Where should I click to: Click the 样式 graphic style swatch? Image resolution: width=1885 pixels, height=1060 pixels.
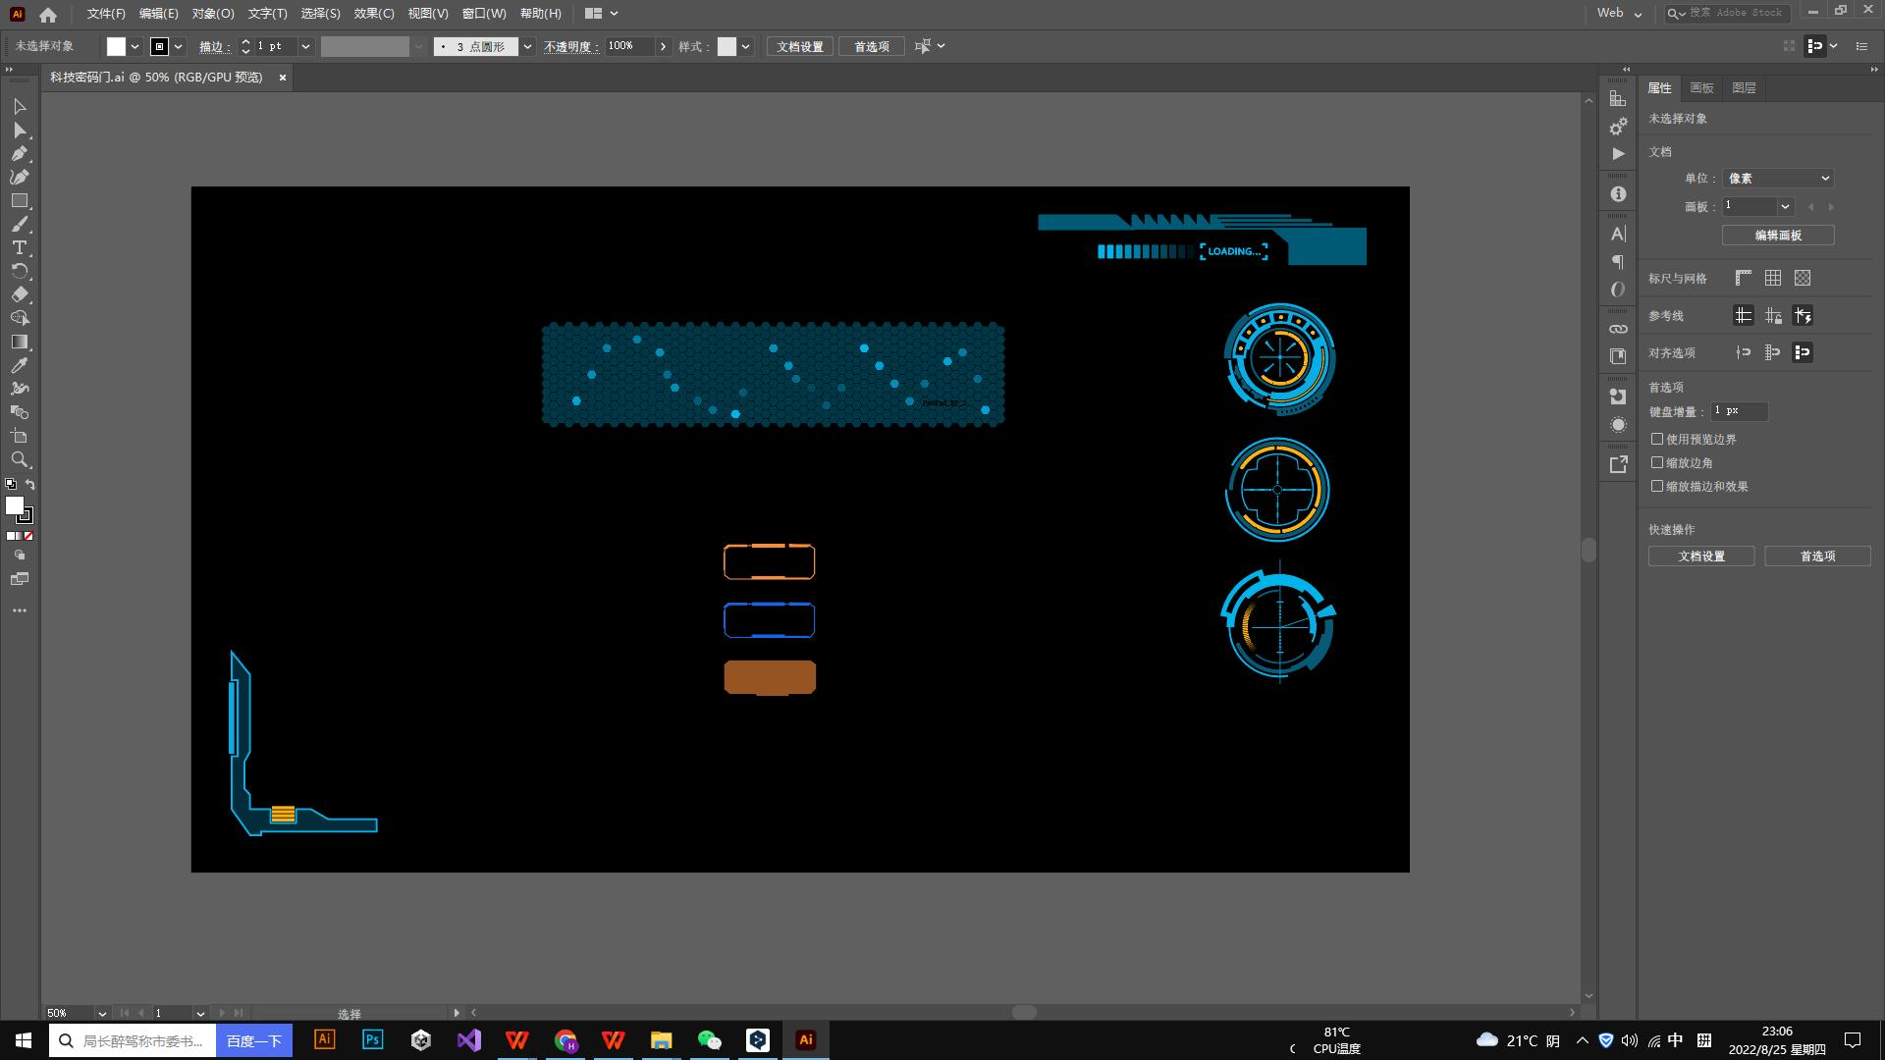(x=727, y=46)
